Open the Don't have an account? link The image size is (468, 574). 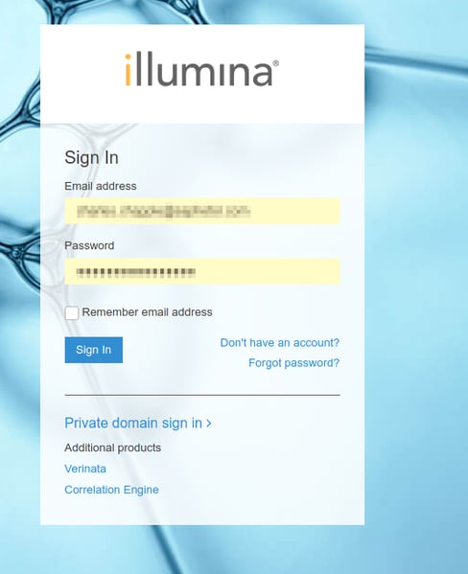280,343
